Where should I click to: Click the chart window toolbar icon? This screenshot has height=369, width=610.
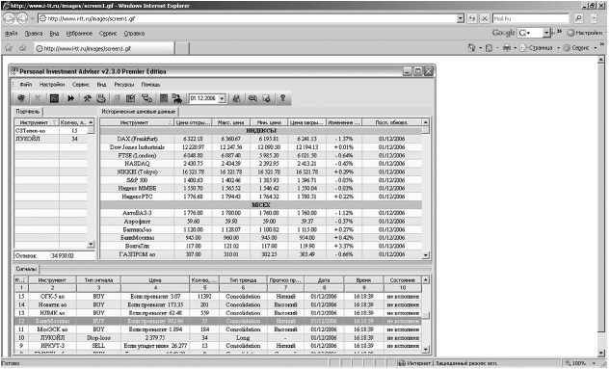pyautogui.click(x=55, y=98)
